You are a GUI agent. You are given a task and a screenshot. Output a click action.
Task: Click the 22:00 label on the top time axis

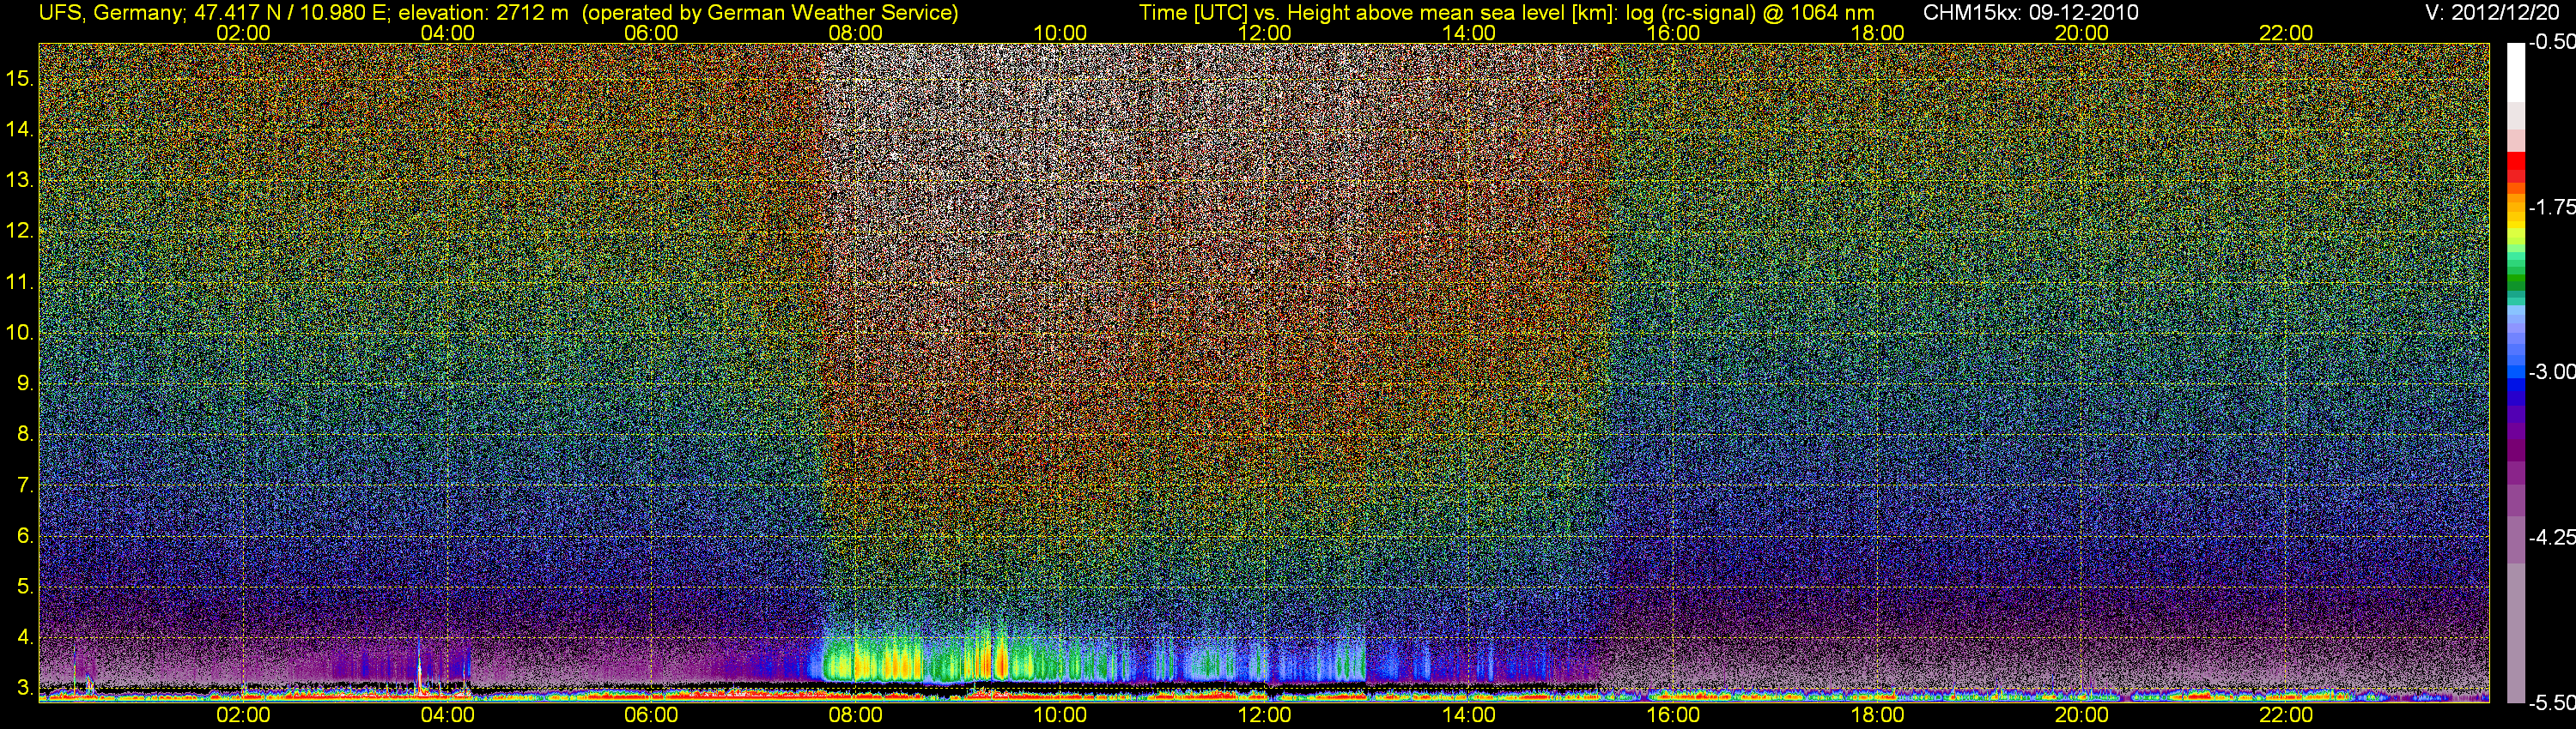click(2286, 33)
